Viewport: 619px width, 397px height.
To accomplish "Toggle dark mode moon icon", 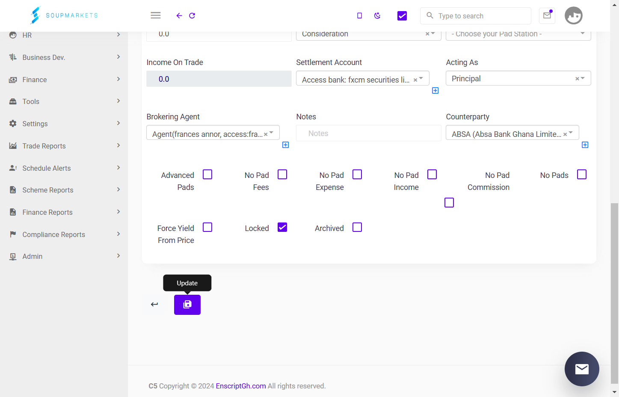I will 377,16.
